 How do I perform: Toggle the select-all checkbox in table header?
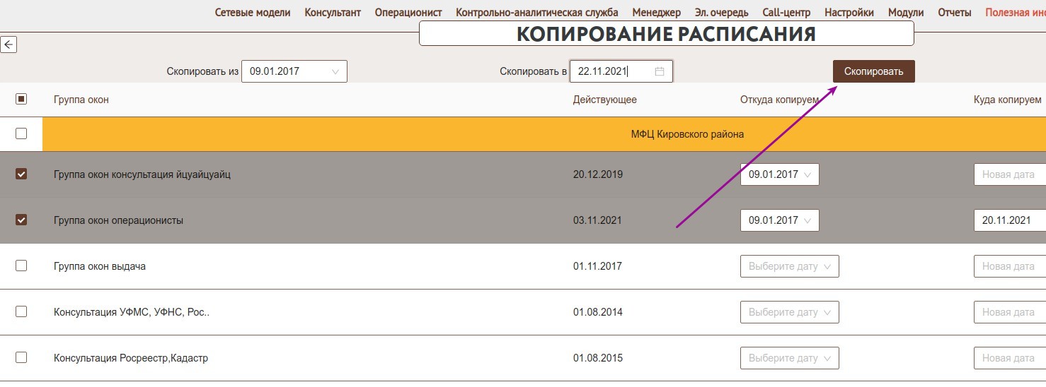tap(21, 100)
